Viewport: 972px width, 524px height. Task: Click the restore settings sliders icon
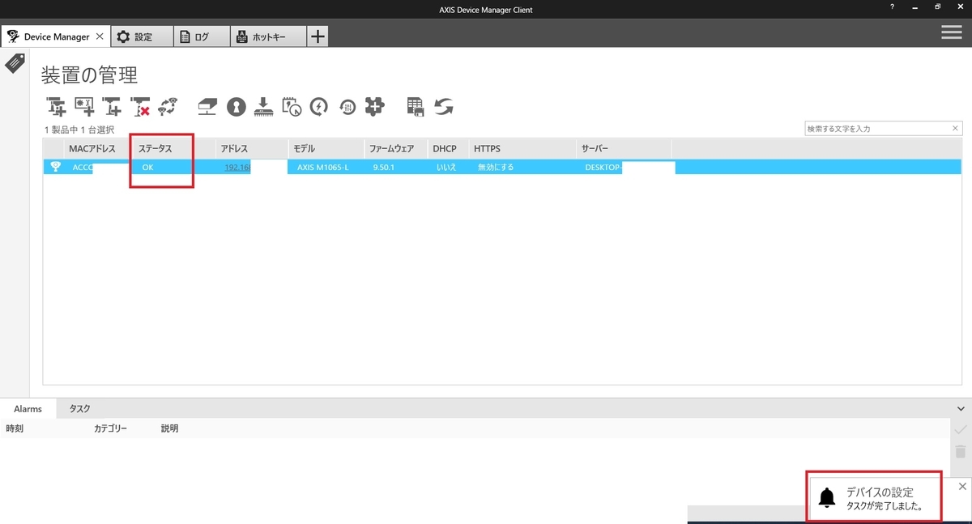click(347, 106)
